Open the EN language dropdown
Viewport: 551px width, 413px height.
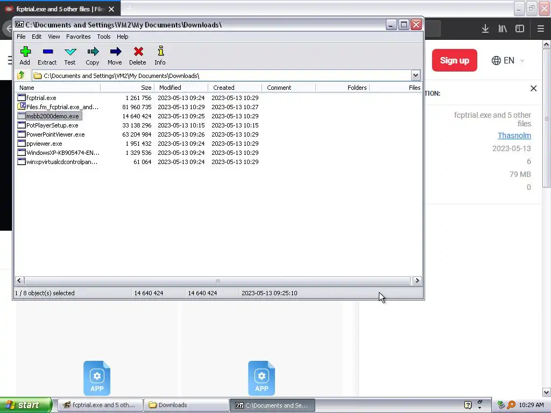508,60
